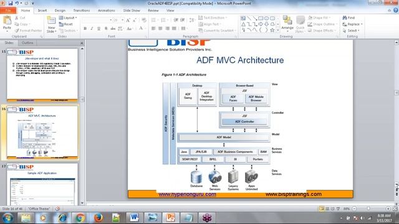Select slide 17 Sample ADF Application thumbnail
This screenshot has height=224, width=399.
(42, 185)
